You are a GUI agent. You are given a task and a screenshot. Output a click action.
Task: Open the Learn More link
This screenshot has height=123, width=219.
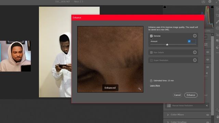pos(155,86)
